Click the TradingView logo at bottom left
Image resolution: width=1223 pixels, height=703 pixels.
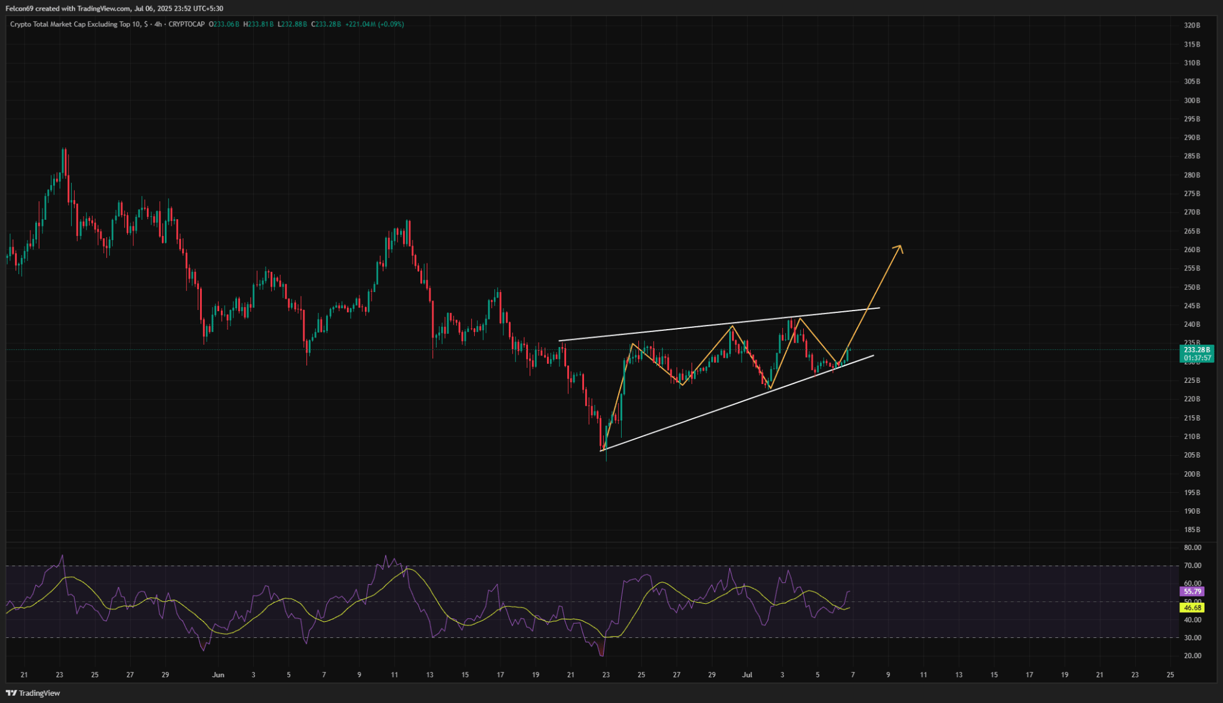coord(33,693)
